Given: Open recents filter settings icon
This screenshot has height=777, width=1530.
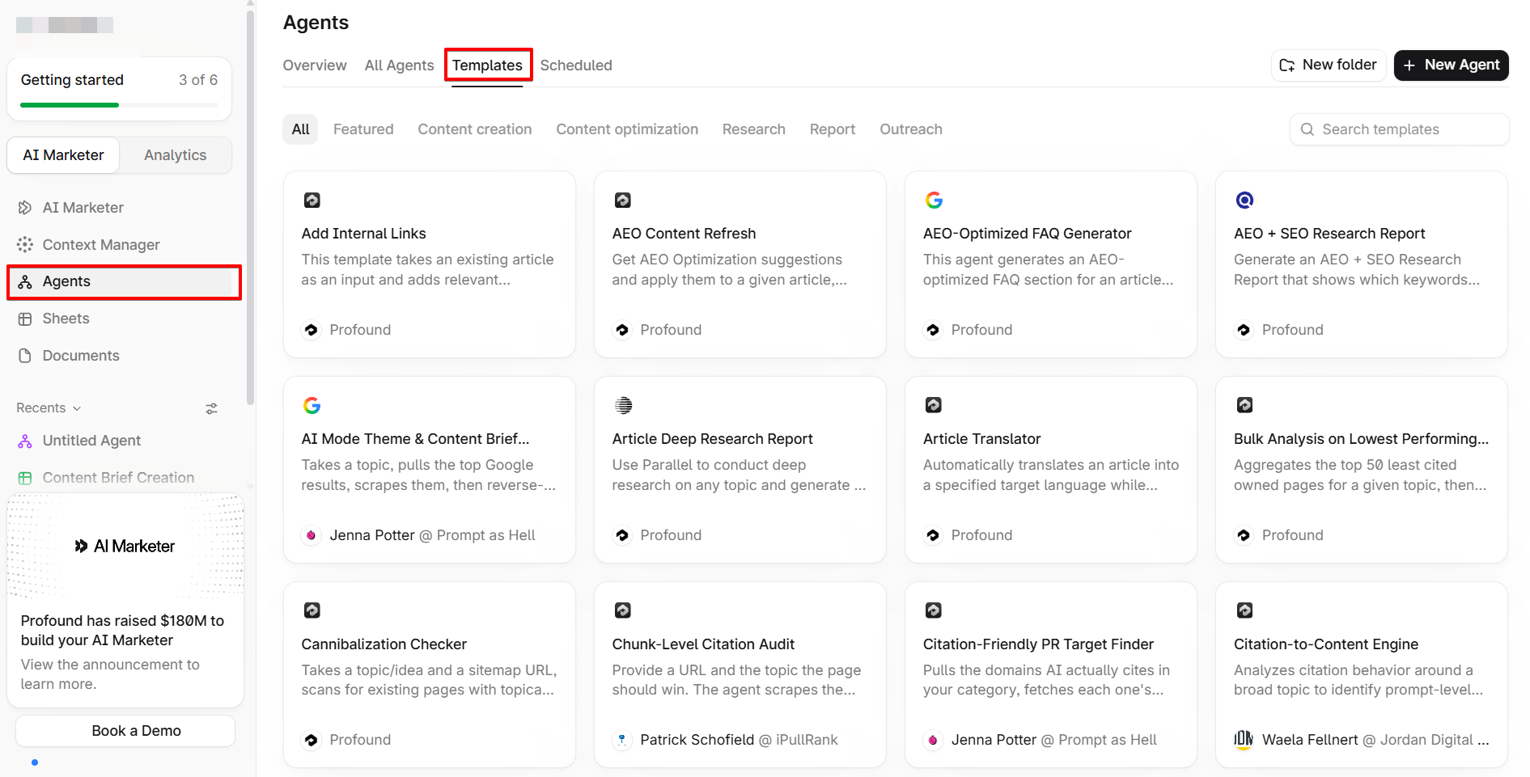Looking at the screenshot, I should click(211, 408).
